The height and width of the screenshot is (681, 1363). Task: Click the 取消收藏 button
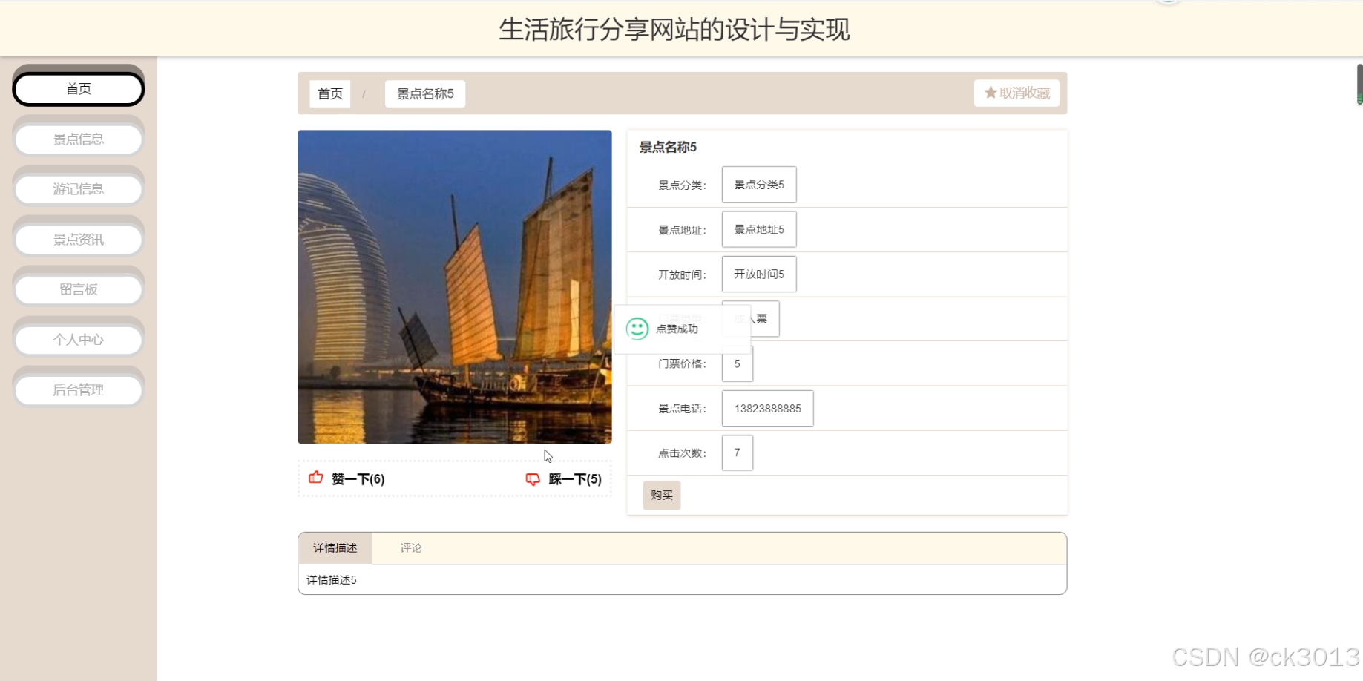click(1017, 93)
